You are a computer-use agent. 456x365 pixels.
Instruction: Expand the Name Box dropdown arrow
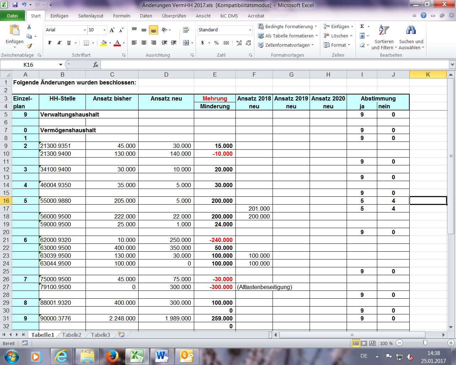[61, 65]
